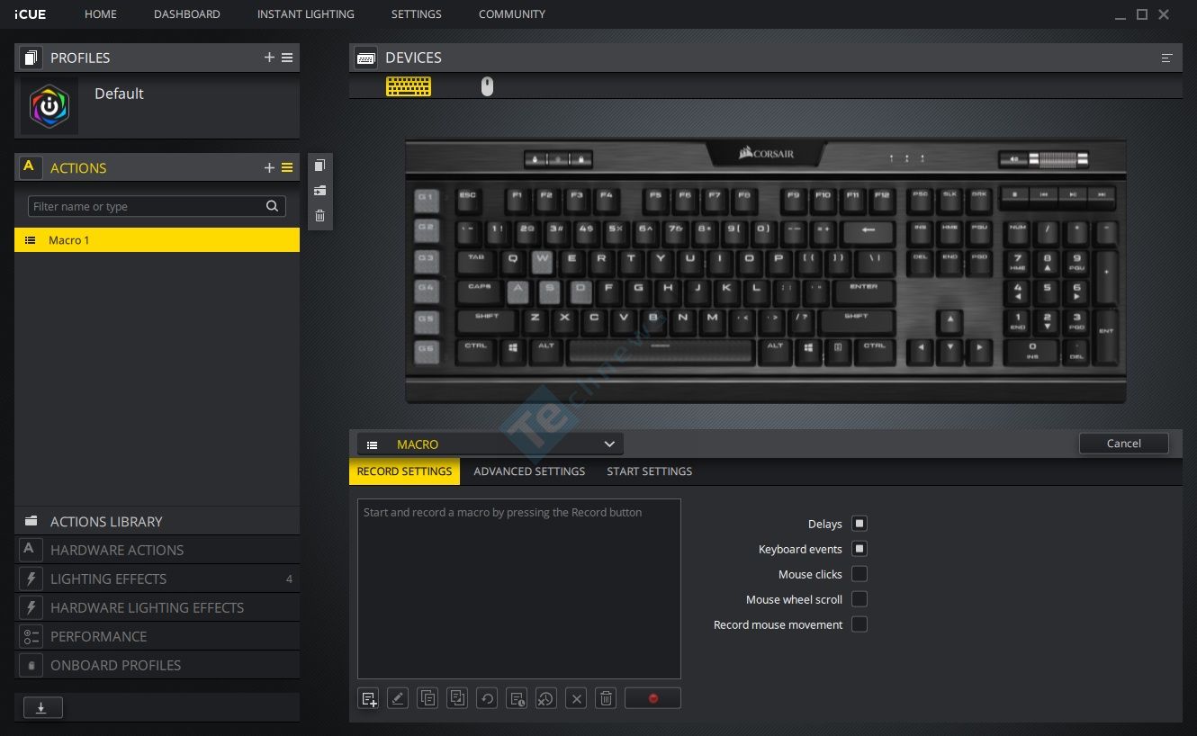Click the copy events icon in macro toolbar
Image resolution: width=1197 pixels, height=736 pixels.
[x=427, y=698]
